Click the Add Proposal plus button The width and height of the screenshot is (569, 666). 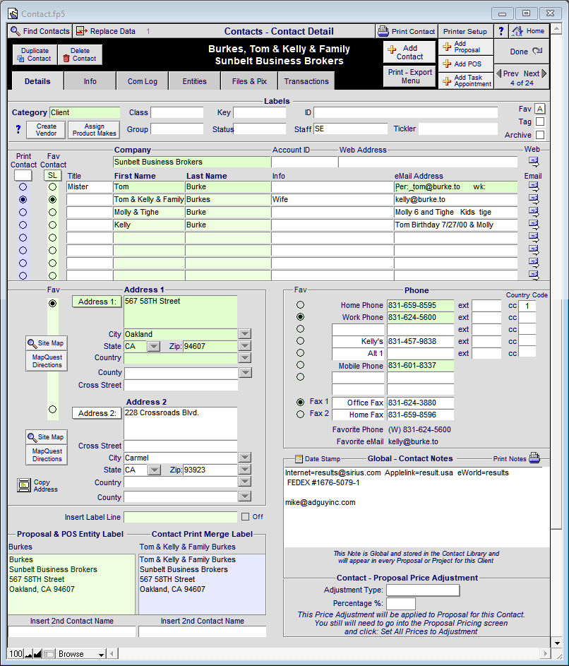pos(466,47)
